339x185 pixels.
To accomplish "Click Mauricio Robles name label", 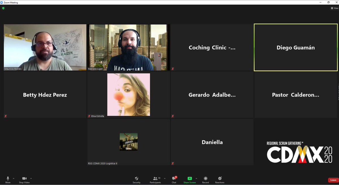I will pyautogui.click(x=13, y=69).
